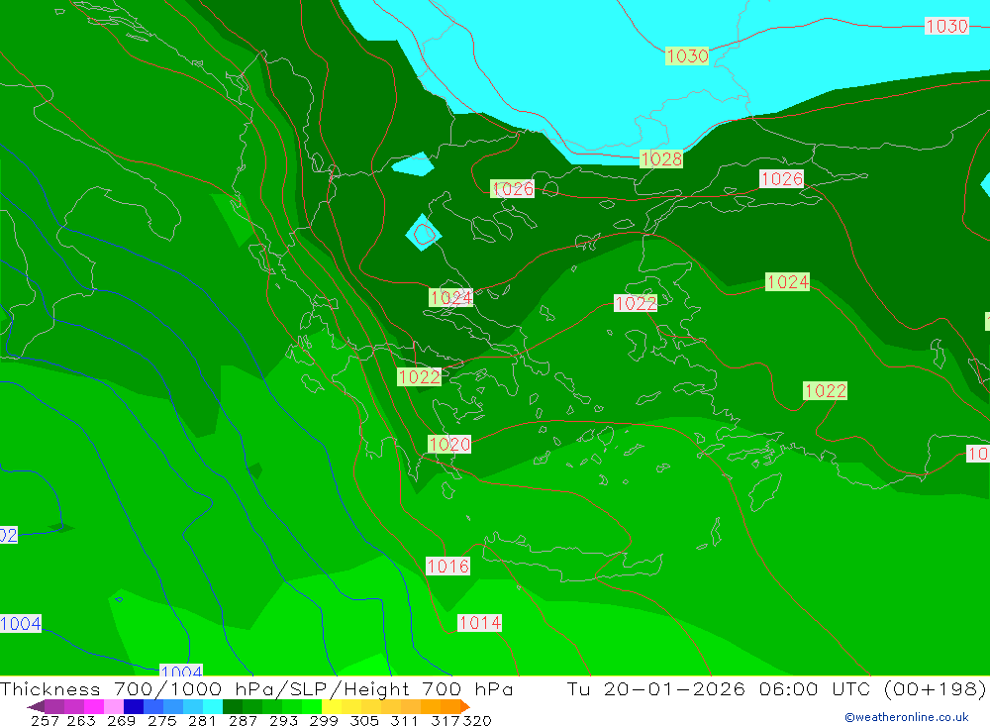Click the legend value 281

[203, 720]
